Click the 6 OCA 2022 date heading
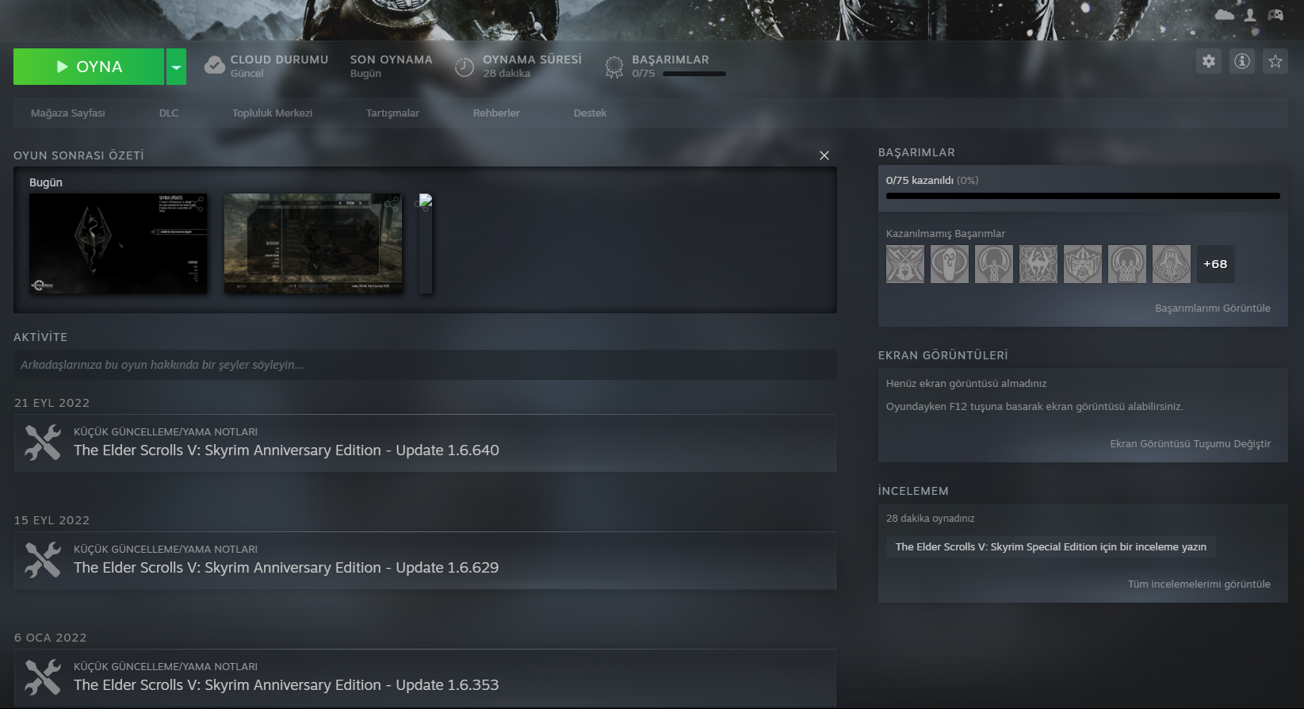Screen dimensions: 1304x709 (x=50, y=638)
